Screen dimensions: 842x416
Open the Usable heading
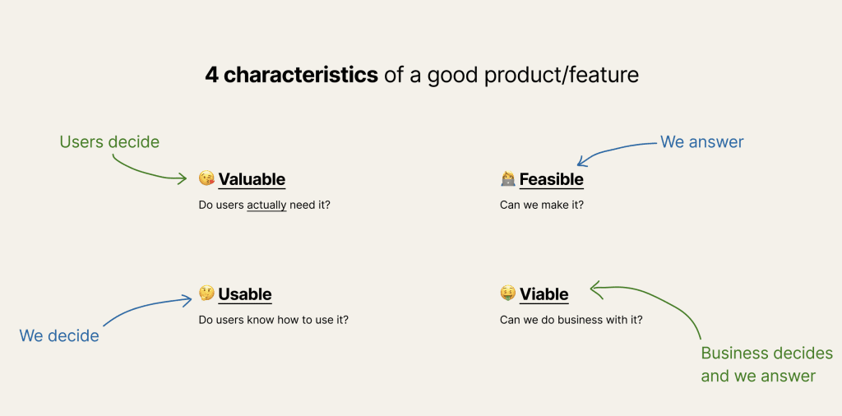click(x=245, y=294)
